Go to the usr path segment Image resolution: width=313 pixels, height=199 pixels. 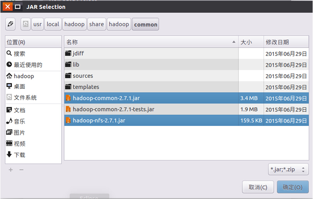click(x=37, y=24)
